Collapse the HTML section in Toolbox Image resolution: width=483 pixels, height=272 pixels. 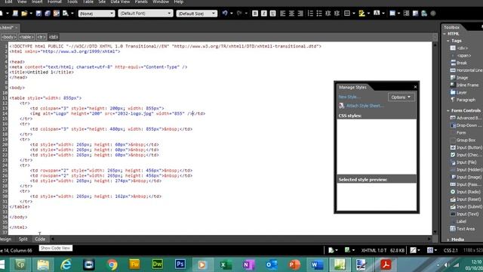pos(445,34)
